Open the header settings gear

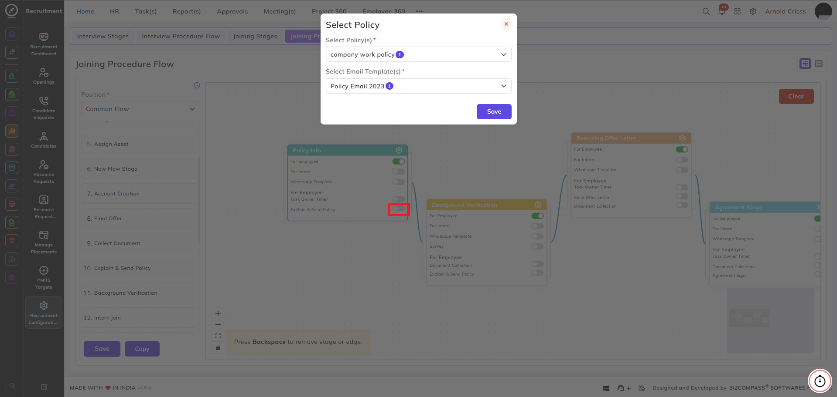coord(753,11)
